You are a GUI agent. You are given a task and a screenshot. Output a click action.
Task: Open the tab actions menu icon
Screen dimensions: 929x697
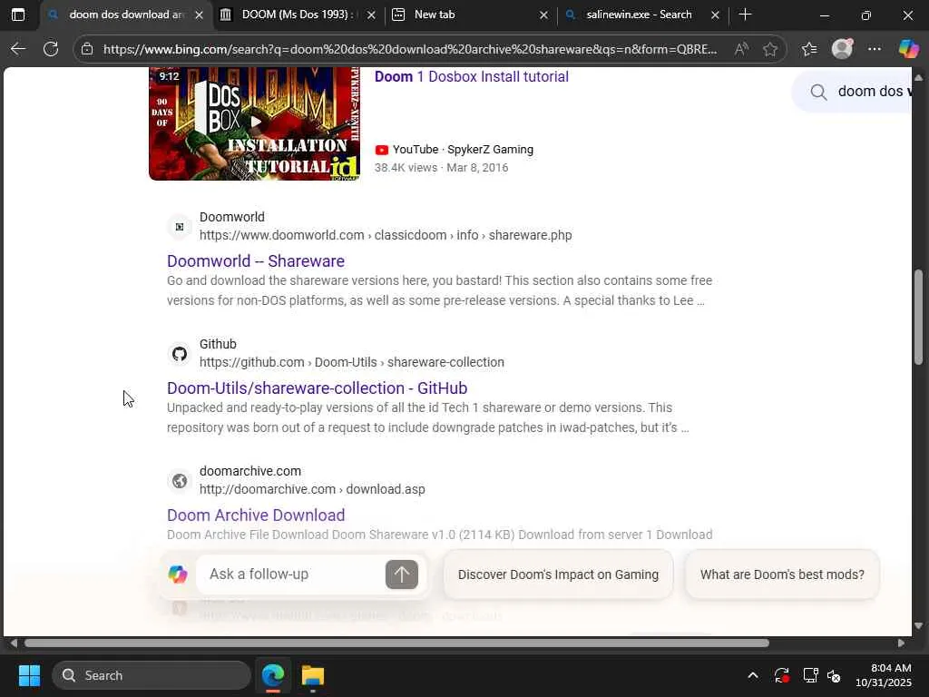tap(18, 15)
